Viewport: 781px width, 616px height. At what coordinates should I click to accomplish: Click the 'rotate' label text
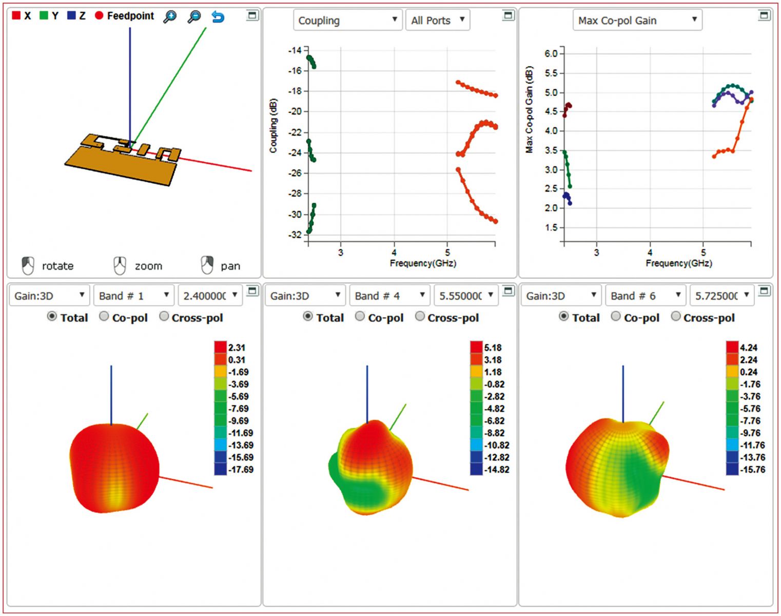[57, 266]
